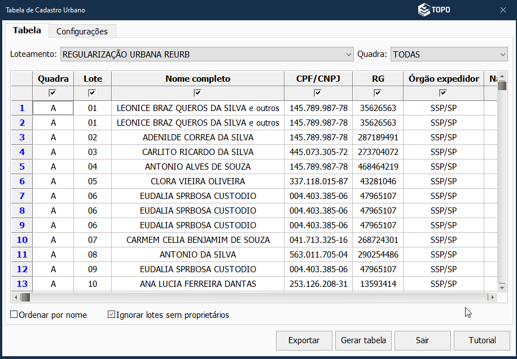Click the Sair button to exit

pyautogui.click(x=422, y=340)
